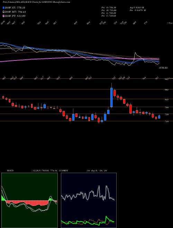
Task: Click the Avg V: 0.011 M value
Action: 137,8
